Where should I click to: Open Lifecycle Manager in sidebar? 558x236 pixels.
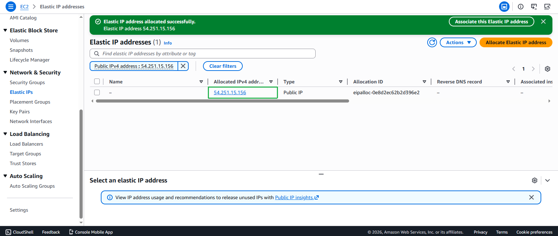click(30, 60)
